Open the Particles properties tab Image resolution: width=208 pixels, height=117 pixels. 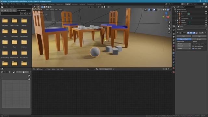click(174, 56)
